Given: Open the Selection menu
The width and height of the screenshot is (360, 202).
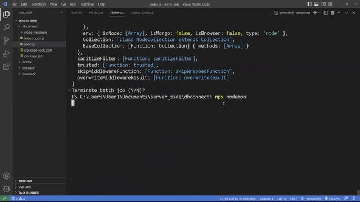Looking at the screenshot, I should click(38, 4).
